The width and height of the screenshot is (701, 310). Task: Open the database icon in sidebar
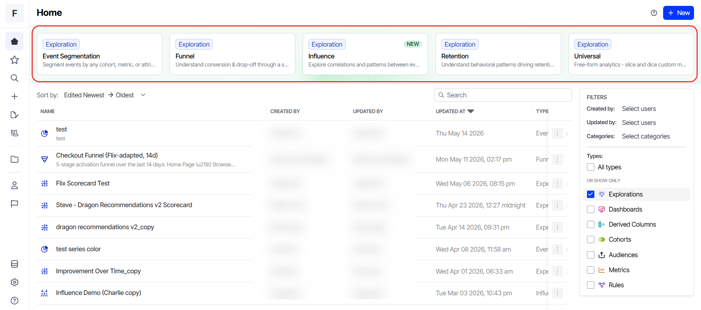tap(14, 264)
